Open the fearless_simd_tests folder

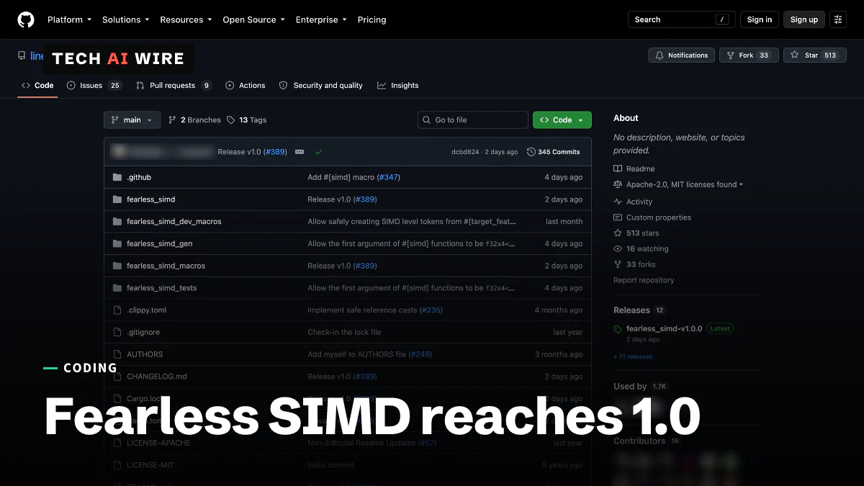[161, 288]
